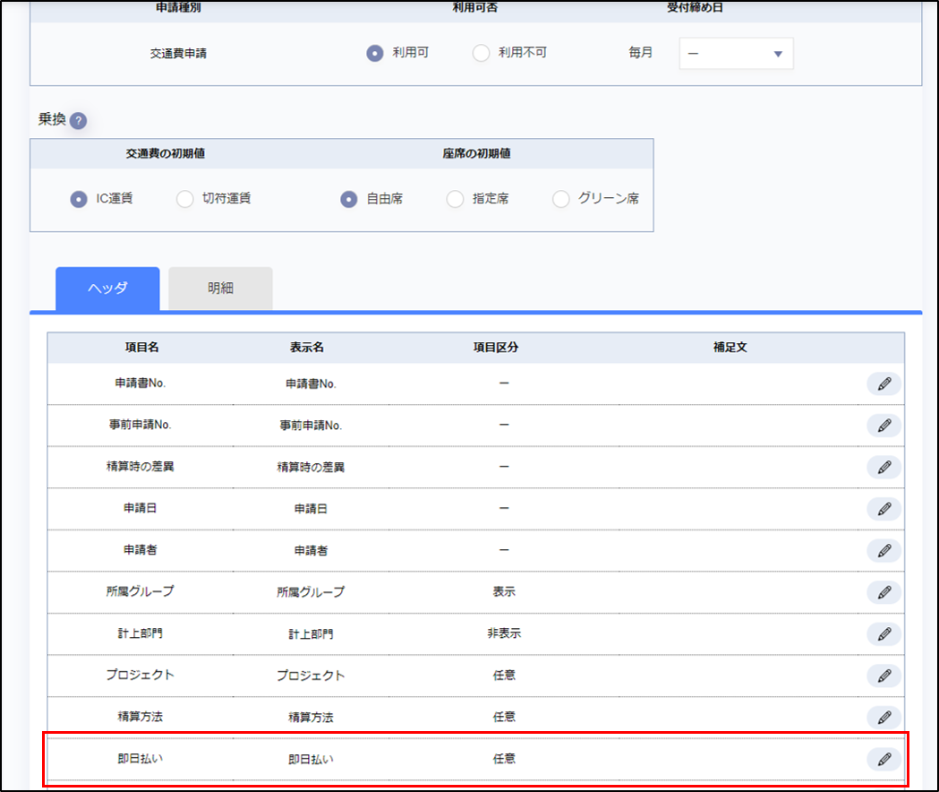Open pencil edit for 精算時の差異 row
This screenshot has width=939, height=792.
click(884, 467)
